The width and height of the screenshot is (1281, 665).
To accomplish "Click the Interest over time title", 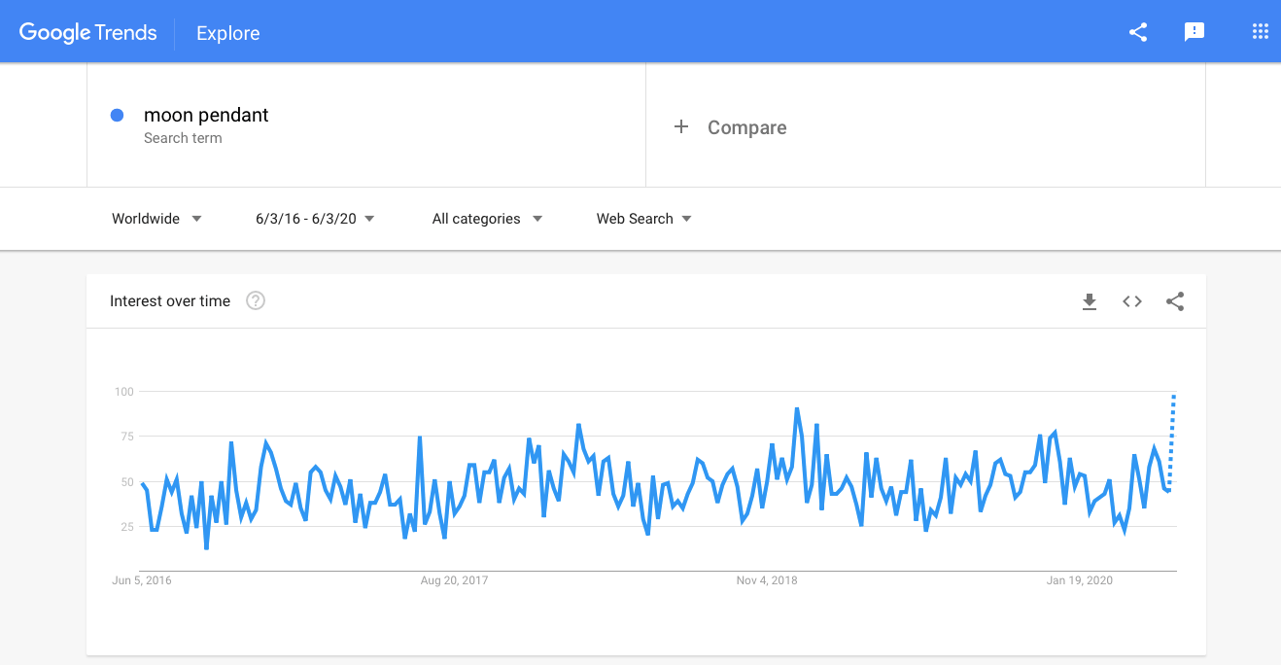I will point(170,301).
